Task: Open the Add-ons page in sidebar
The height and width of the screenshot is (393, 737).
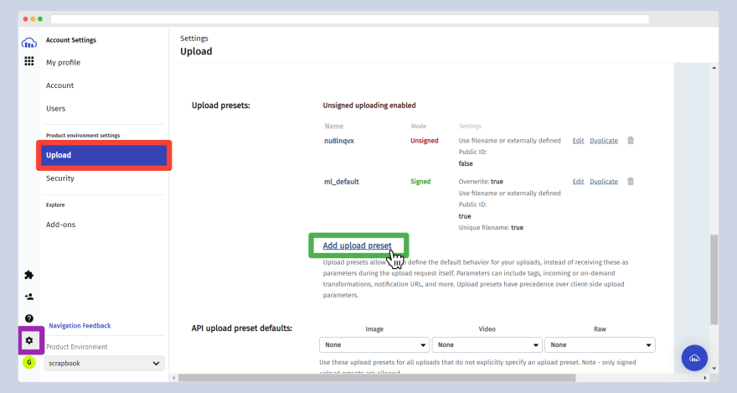Action: coord(60,225)
